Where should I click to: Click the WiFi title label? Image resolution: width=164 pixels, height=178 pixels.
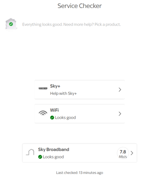pyautogui.click(x=55, y=110)
